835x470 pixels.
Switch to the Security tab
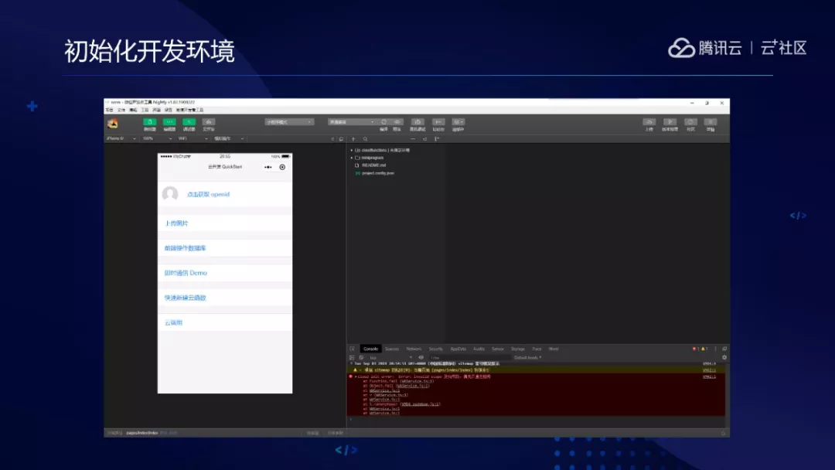pyautogui.click(x=435, y=349)
